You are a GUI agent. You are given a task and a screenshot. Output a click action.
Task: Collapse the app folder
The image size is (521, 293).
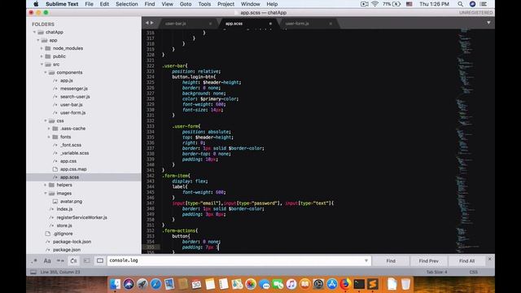coord(38,40)
